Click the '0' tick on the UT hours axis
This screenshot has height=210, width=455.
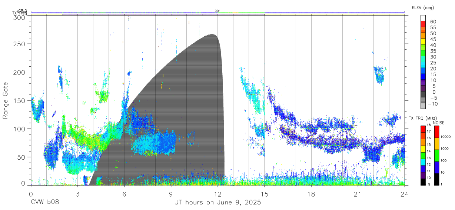coord(31,194)
